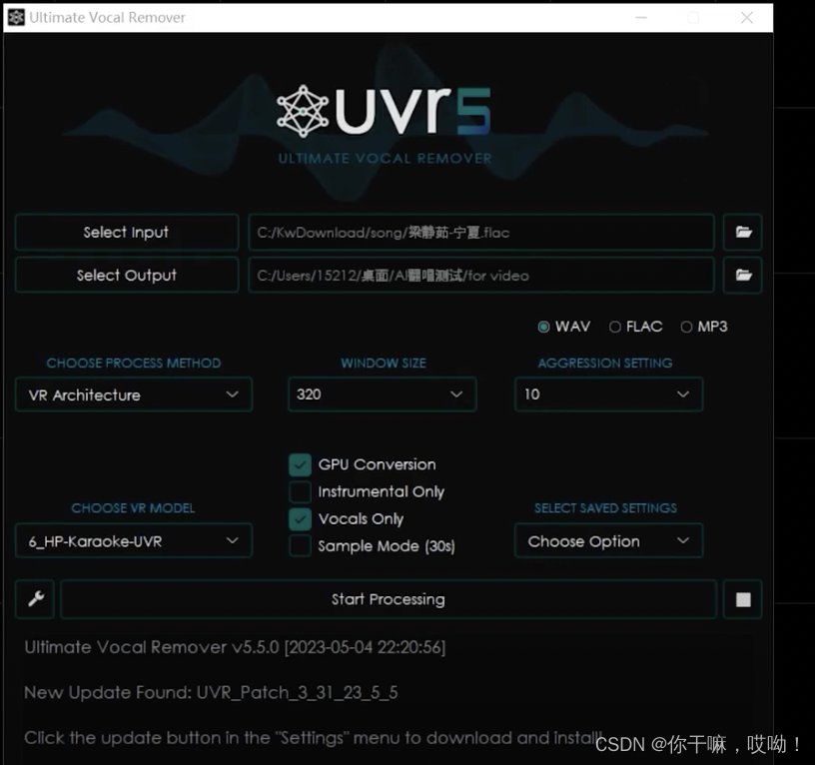Minimize the Ultimate Vocal Remover window
The image size is (815, 765).
[641, 18]
